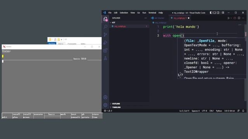
Task: Click the recall minus softkey
Action: click(x=28, y=116)
